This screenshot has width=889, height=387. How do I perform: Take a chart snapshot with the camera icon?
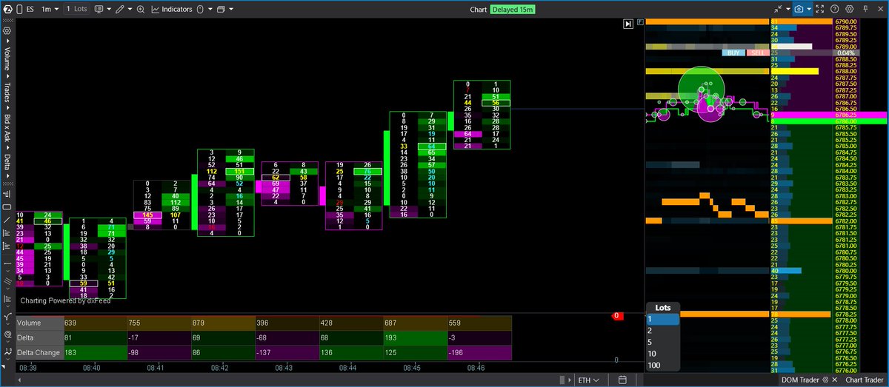coord(799,10)
